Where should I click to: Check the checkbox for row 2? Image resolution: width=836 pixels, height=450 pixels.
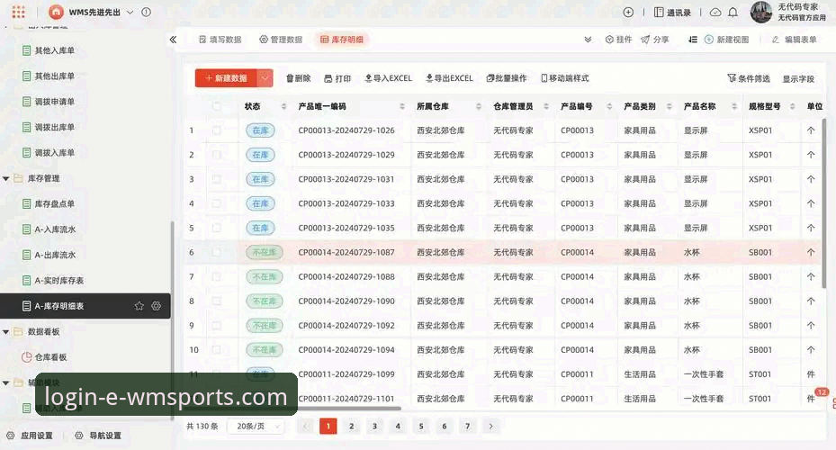[217, 155]
